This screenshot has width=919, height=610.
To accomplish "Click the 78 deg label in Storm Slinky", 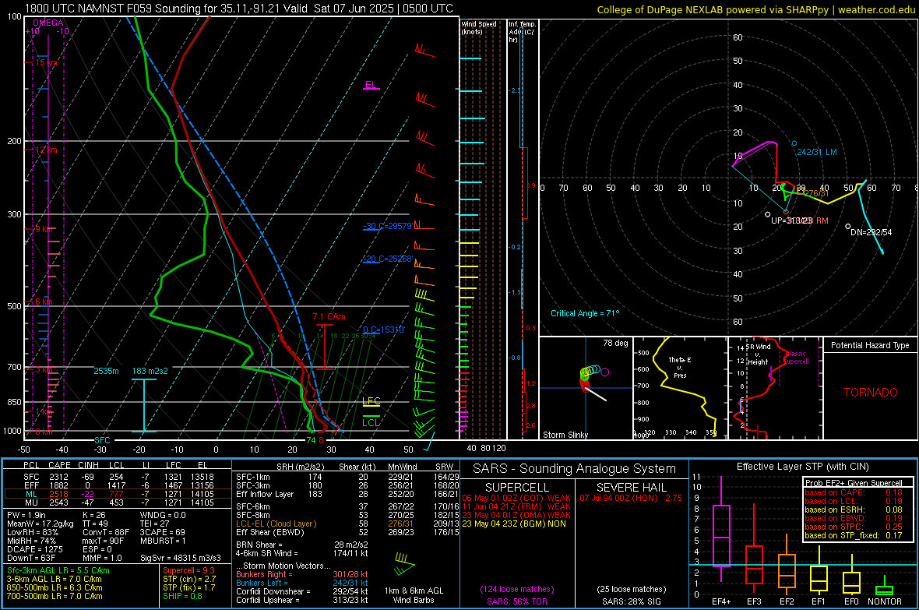I will tap(615, 343).
